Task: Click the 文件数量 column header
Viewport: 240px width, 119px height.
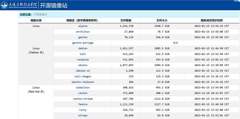Action: pos(126,20)
